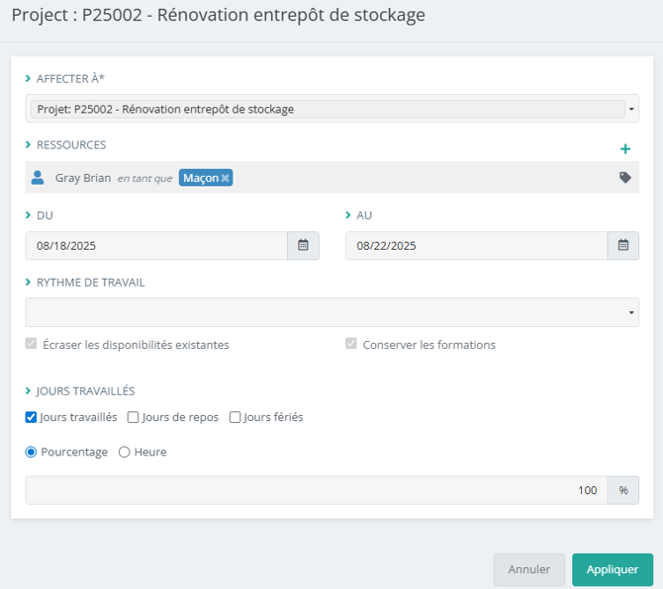The image size is (663, 589).
Task: Collapse the Affecter à section chevron
Action: 29,78
